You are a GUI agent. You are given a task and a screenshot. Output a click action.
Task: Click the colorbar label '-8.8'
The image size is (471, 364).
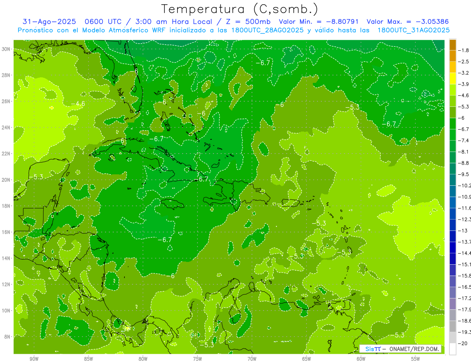(x=463, y=163)
